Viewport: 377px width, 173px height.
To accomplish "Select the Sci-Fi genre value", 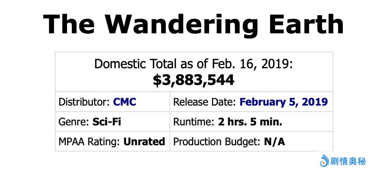I will (x=107, y=122).
